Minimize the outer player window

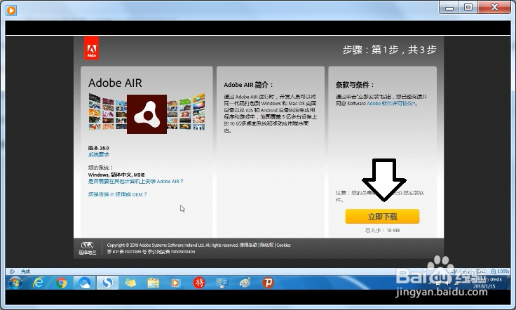click(x=449, y=7)
